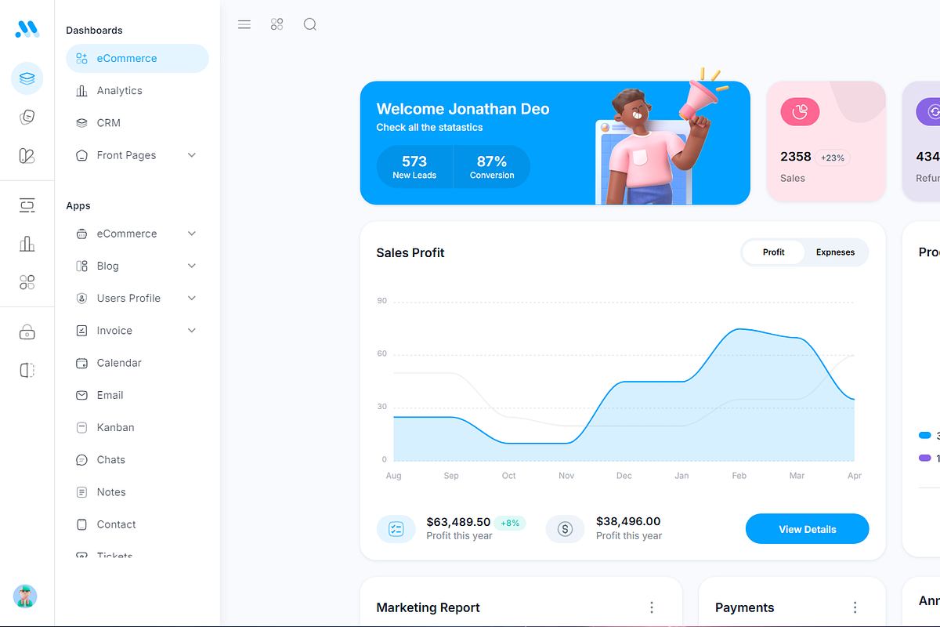Click the blue legend swatch
The image size is (940, 627).
(x=925, y=435)
